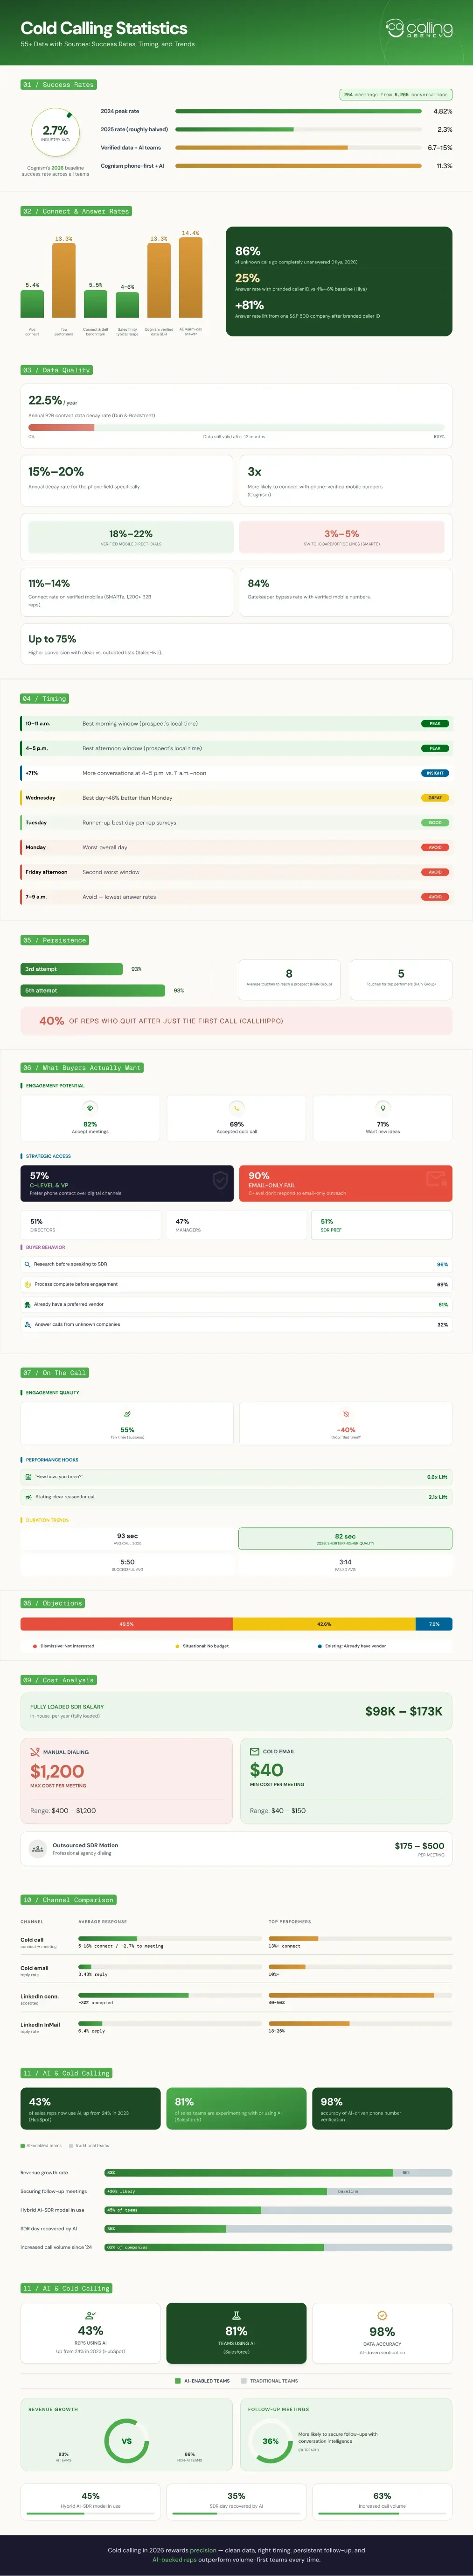Screen dimensions: 473x2576
Task: Click the flask icon above 81% Teams Using AI
Action: tap(236, 2315)
